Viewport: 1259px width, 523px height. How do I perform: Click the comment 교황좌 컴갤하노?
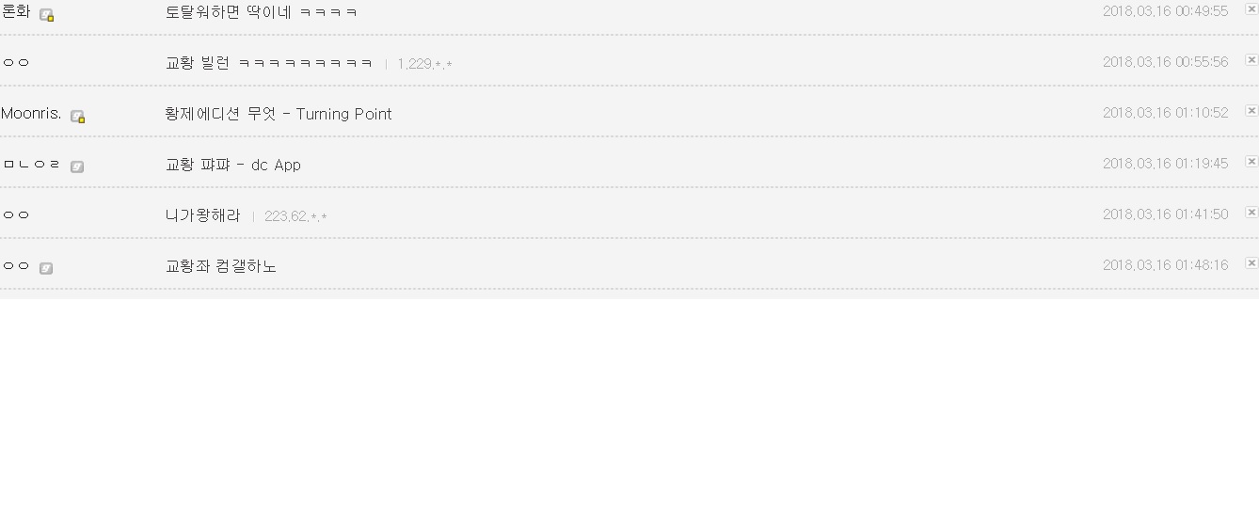pos(220,266)
